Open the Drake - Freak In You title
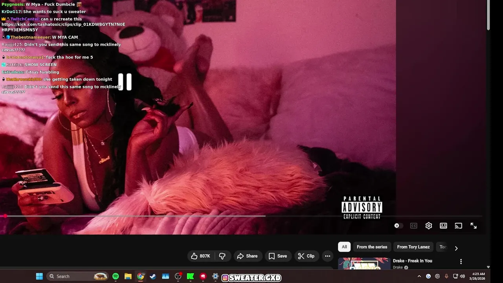This screenshot has height=283, width=503. 412,261
